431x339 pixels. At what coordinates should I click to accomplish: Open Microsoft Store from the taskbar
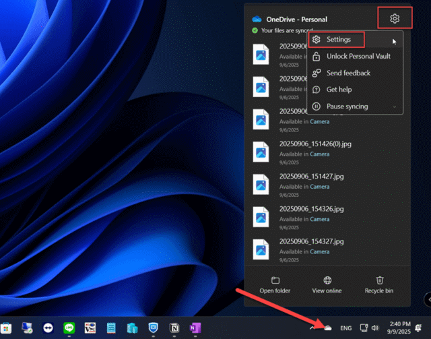pos(6,328)
